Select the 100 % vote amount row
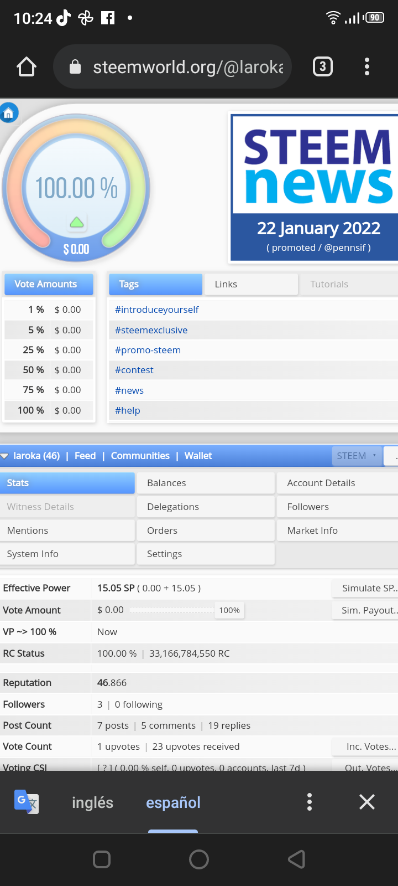 click(x=49, y=410)
